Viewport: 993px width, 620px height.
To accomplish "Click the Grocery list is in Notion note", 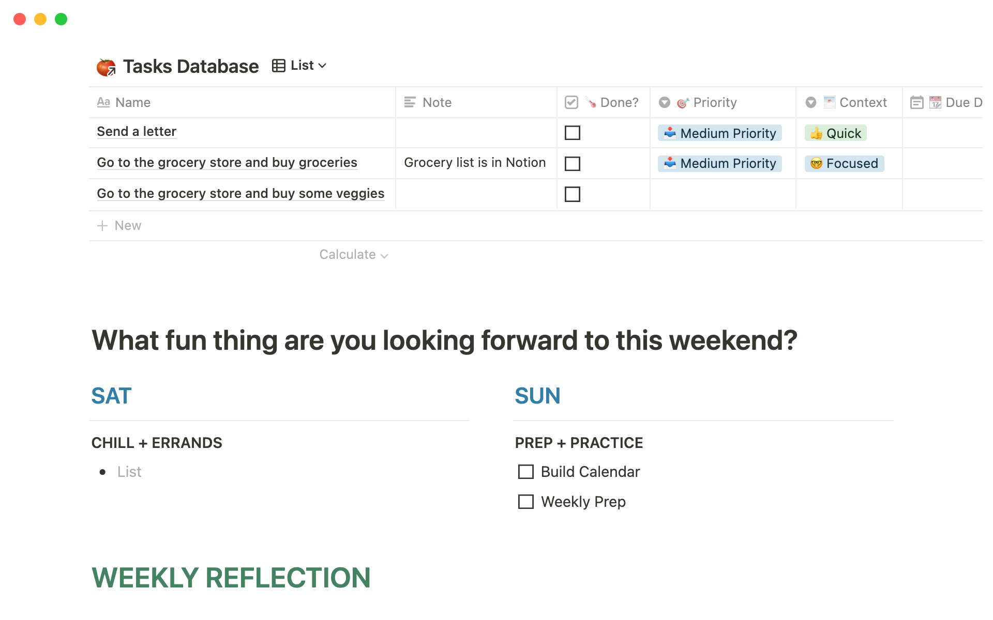I will coord(475,163).
